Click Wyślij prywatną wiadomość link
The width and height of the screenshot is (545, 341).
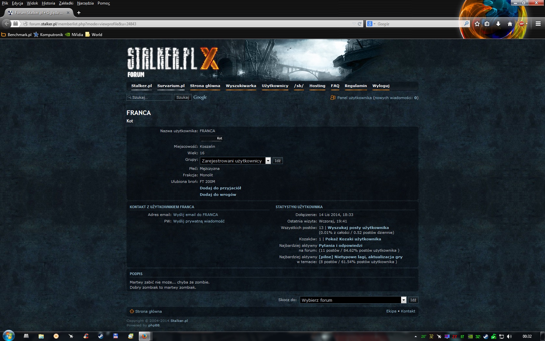[x=199, y=221]
